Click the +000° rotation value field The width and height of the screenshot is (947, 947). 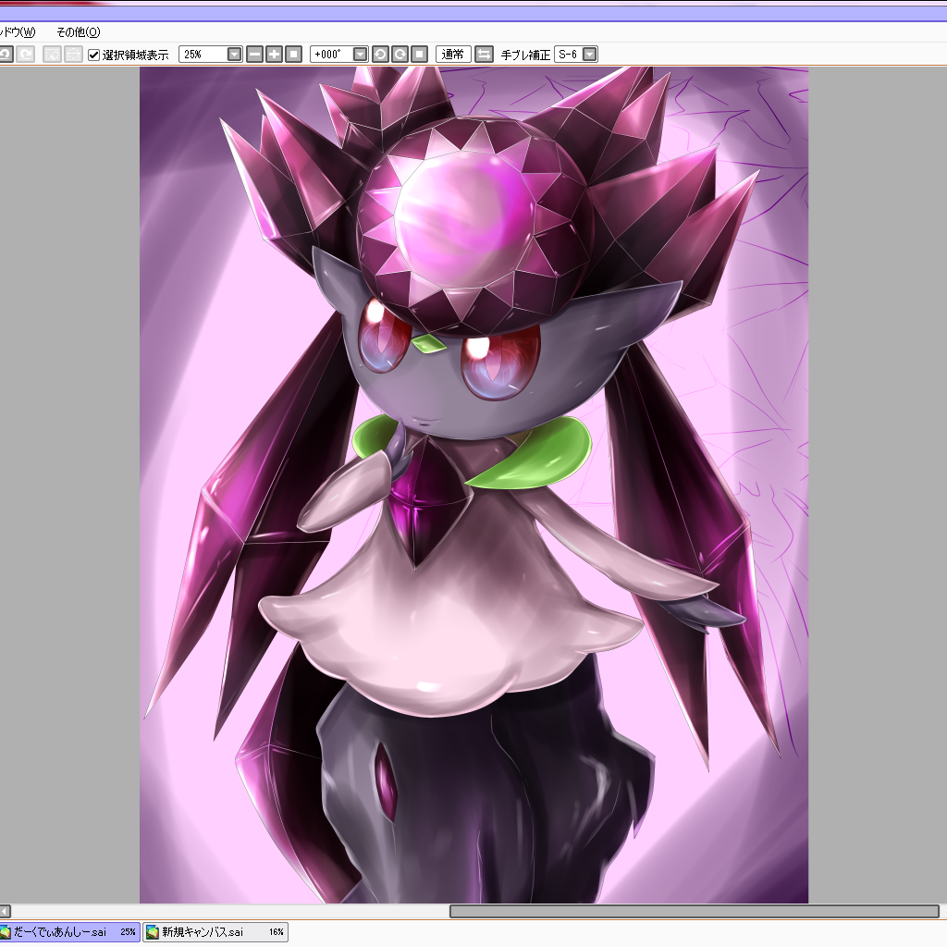[332, 55]
